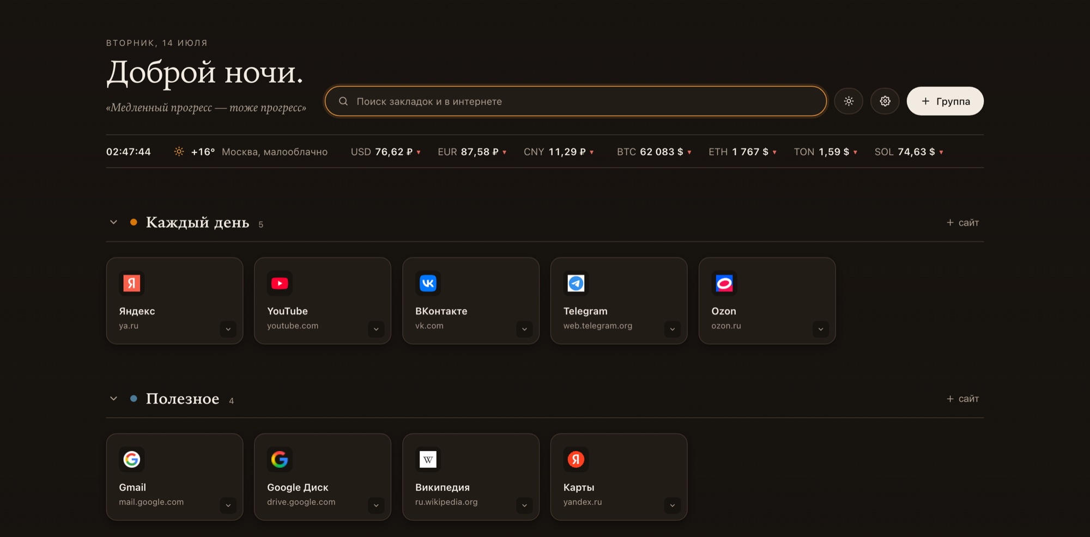Click the blue dot of Полезное group
This screenshot has height=537, width=1090.
pos(134,399)
